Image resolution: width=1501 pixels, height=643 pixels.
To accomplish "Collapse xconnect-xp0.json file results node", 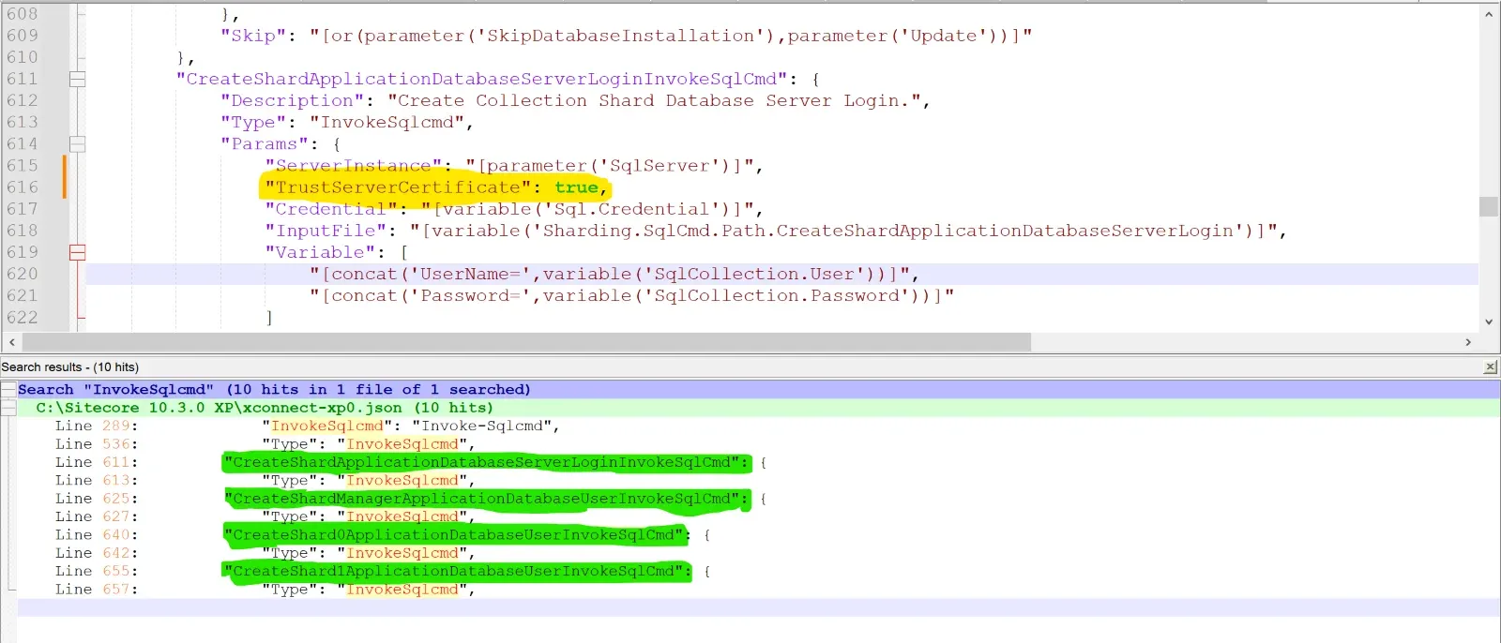I will pyautogui.click(x=8, y=408).
